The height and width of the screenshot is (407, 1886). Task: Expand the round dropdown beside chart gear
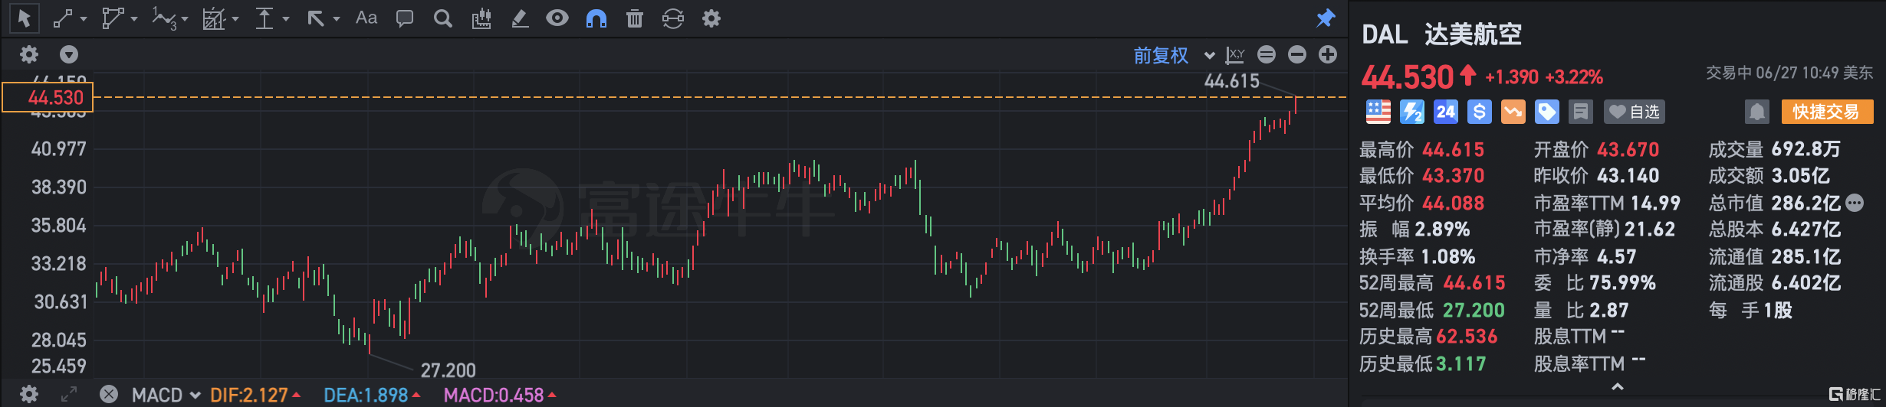(x=69, y=54)
